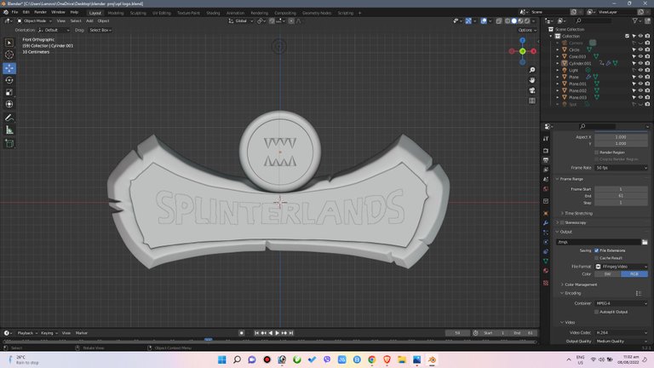Enable the Render Region checkbox
Viewport: 654px width, 368px height.
[596, 152]
